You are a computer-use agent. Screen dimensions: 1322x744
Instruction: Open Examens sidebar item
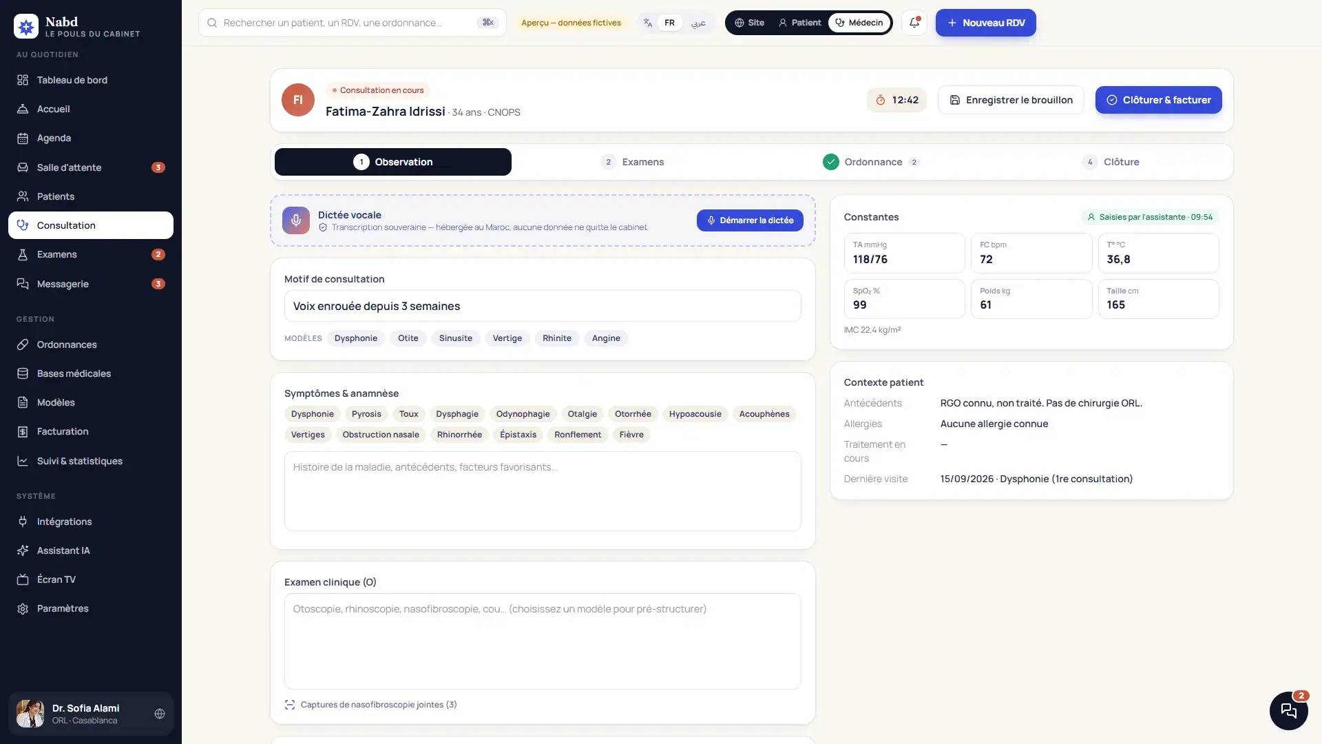click(x=91, y=254)
